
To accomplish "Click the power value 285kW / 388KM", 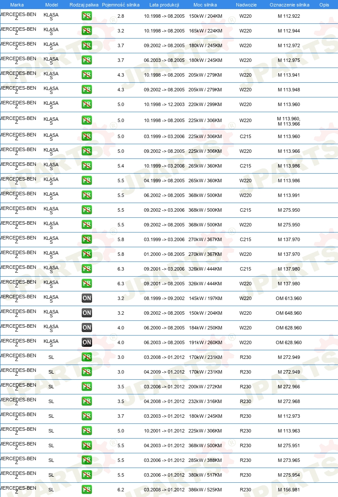I will point(205,460).
